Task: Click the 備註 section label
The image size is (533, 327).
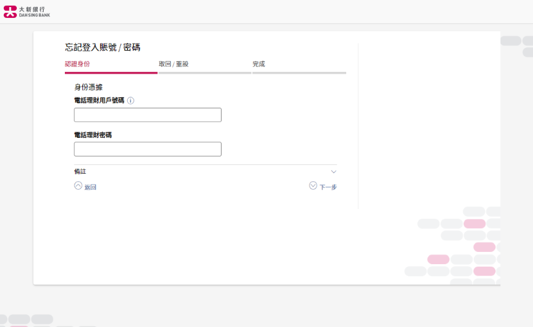Action: (80, 171)
